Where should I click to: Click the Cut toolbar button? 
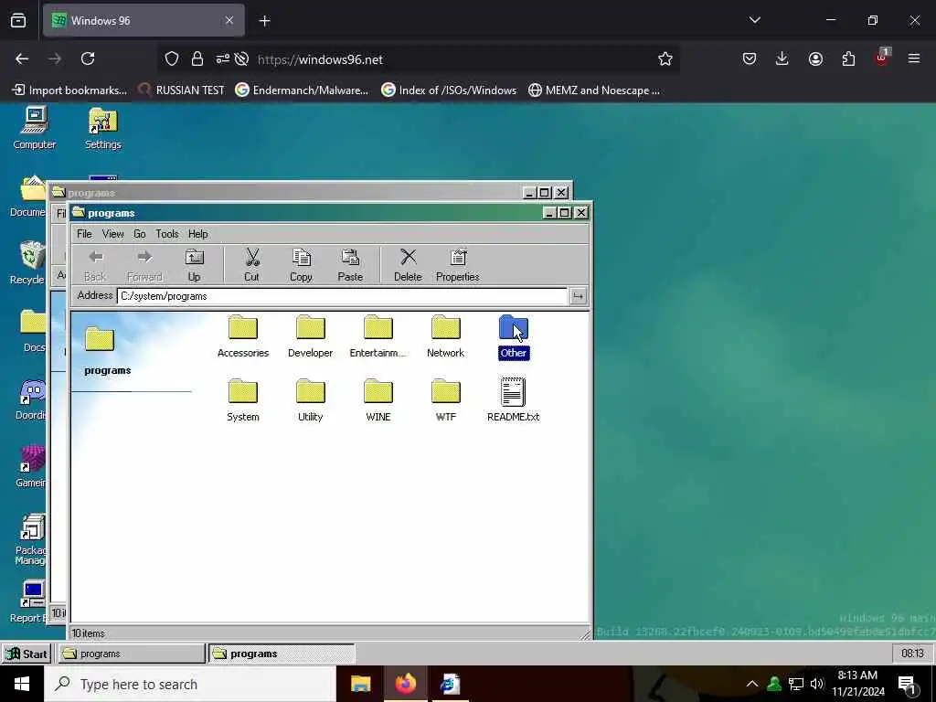(x=252, y=265)
